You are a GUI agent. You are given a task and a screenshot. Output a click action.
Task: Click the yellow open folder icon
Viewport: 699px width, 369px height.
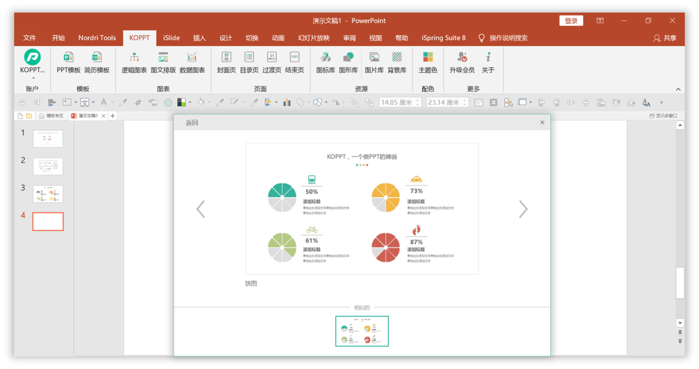[x=29, y=116]
